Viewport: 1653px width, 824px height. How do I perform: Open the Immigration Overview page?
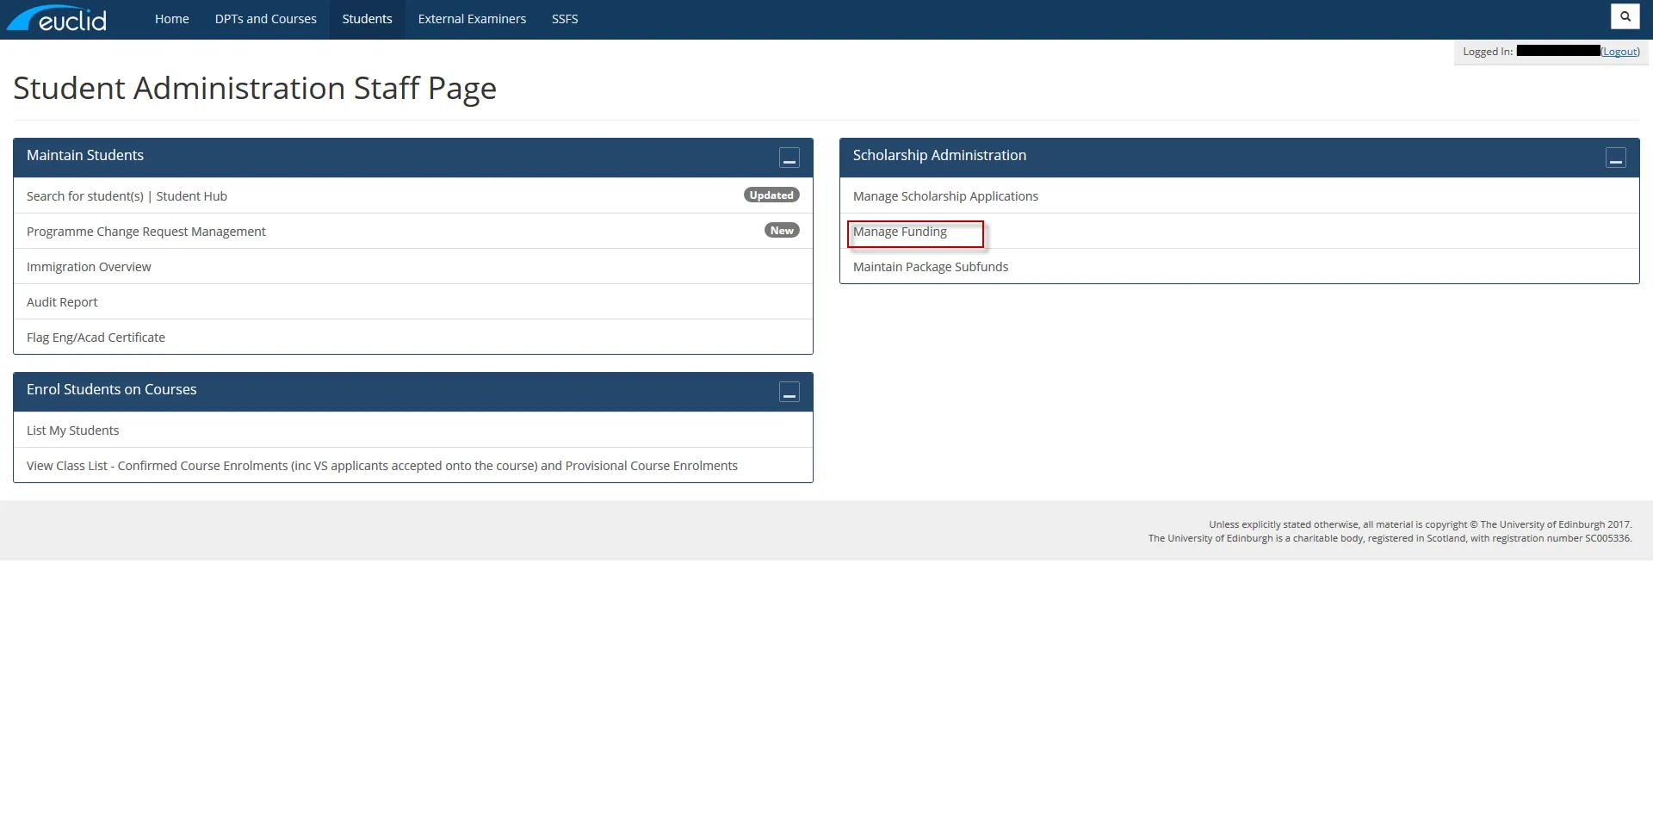89,266
